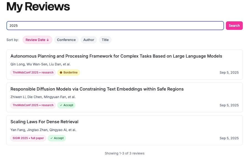Click the Borderline status badge
This screenshot has width=249, height=159.
69,73
